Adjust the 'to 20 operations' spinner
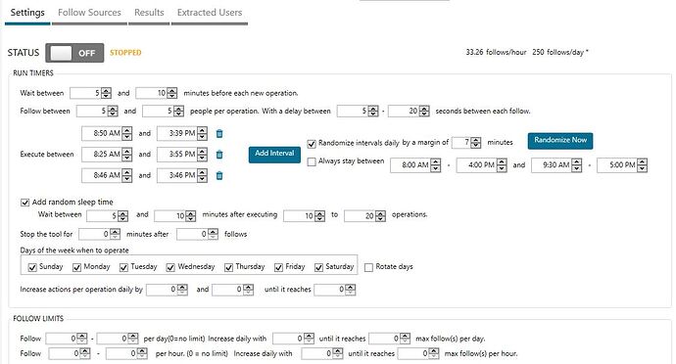Viewport: 676px width, 364px height. coord(364,216)
